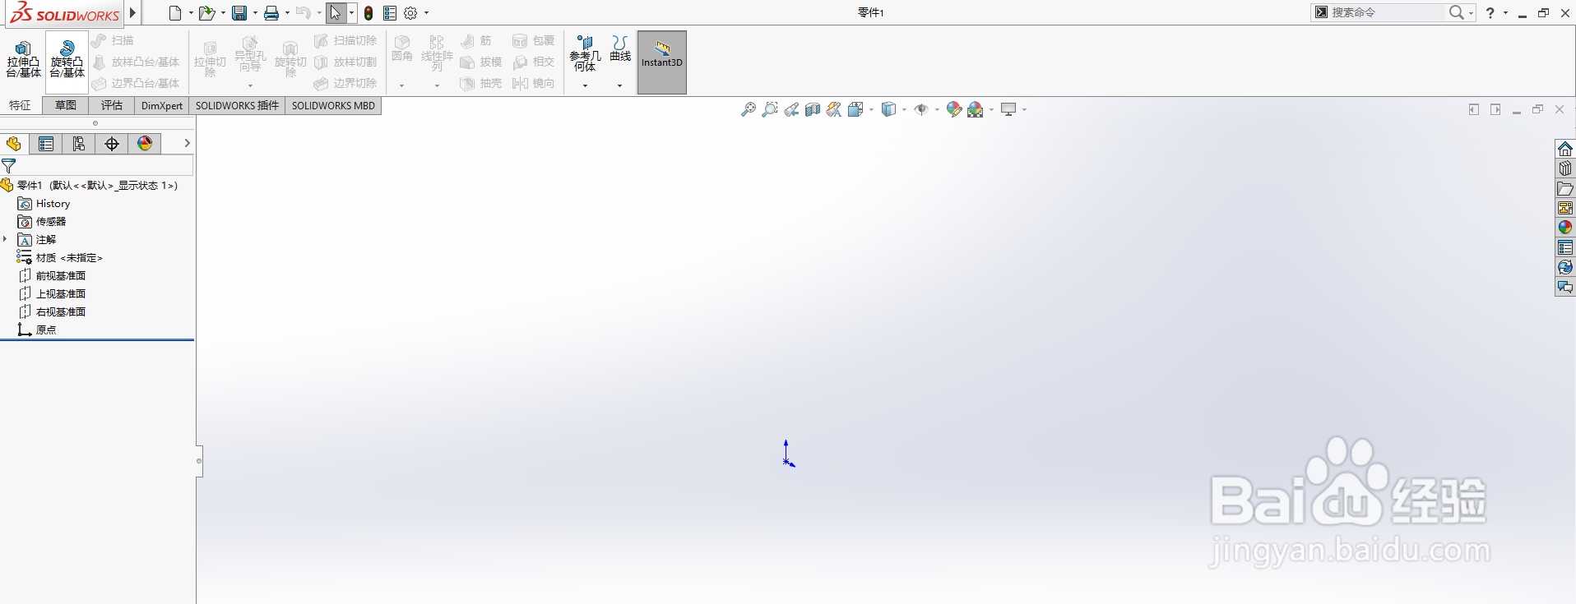The height and width of the screenshot is (604, 1576).
Task: Click the Display Style cube icon
Action: pos(888,109)
